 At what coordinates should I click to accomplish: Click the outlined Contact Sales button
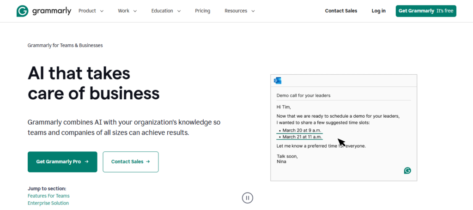(131, 162)
